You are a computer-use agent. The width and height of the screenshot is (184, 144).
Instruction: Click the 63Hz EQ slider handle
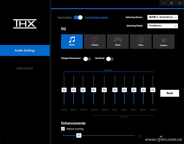click(74, 90)
